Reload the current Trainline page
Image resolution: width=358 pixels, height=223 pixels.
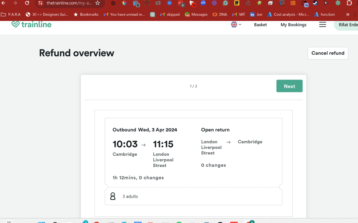[x=27, y=3]
